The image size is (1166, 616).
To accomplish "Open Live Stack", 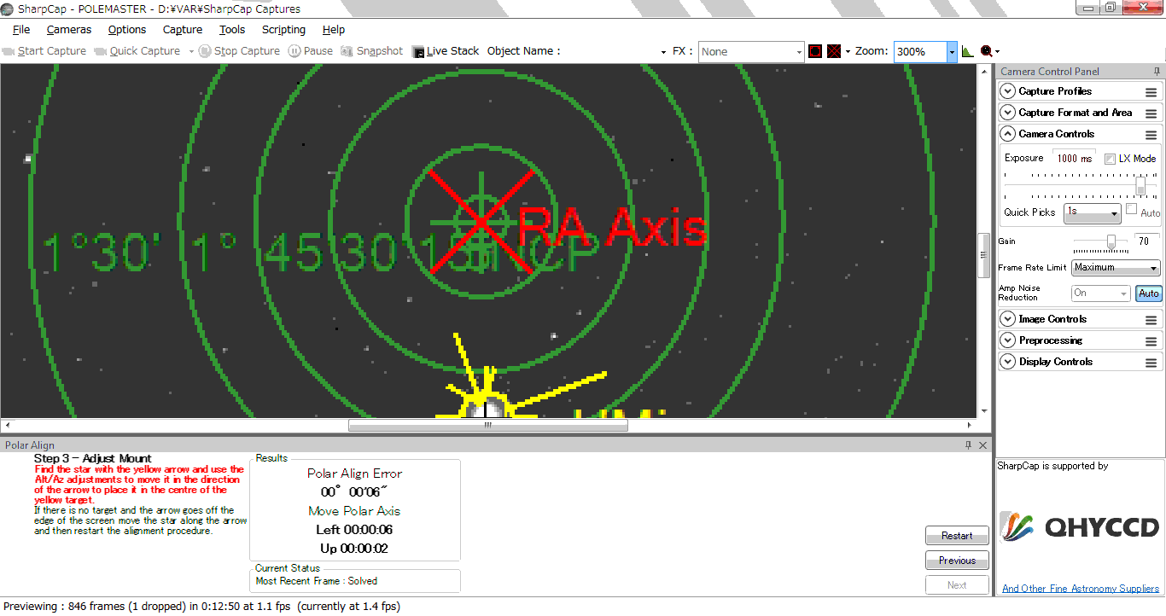I will click(x=446, y=51).
